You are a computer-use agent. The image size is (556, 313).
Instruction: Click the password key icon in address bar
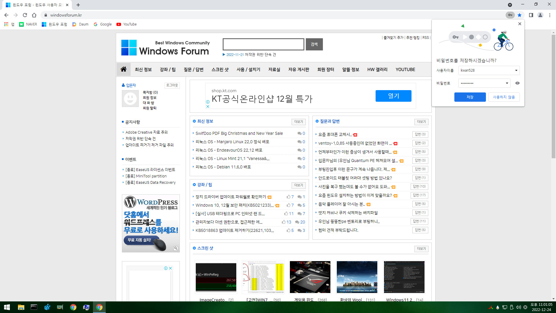coord(510,15)
